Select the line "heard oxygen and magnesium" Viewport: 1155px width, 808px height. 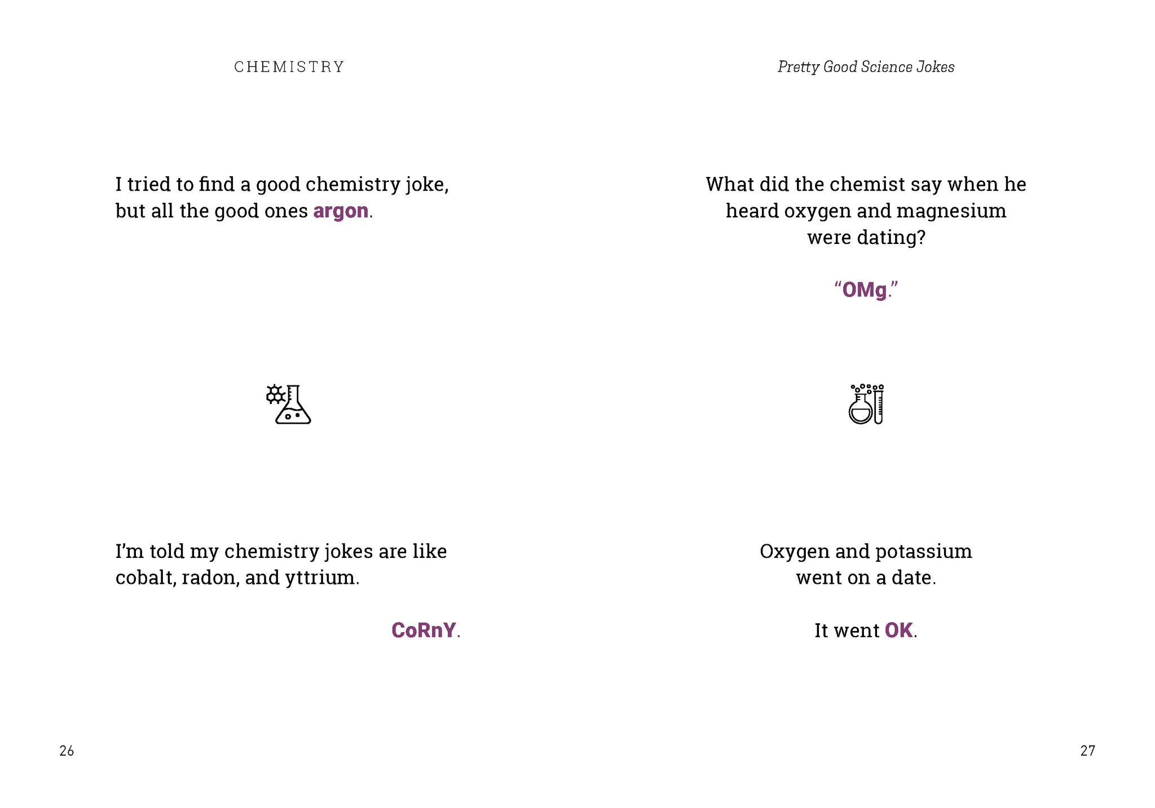click(866, 211)
